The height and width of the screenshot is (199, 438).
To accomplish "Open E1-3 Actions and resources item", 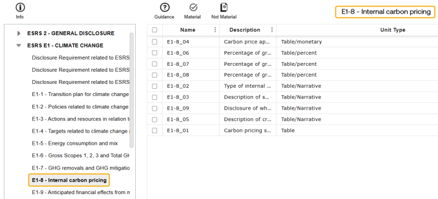I will click(80, 119).
